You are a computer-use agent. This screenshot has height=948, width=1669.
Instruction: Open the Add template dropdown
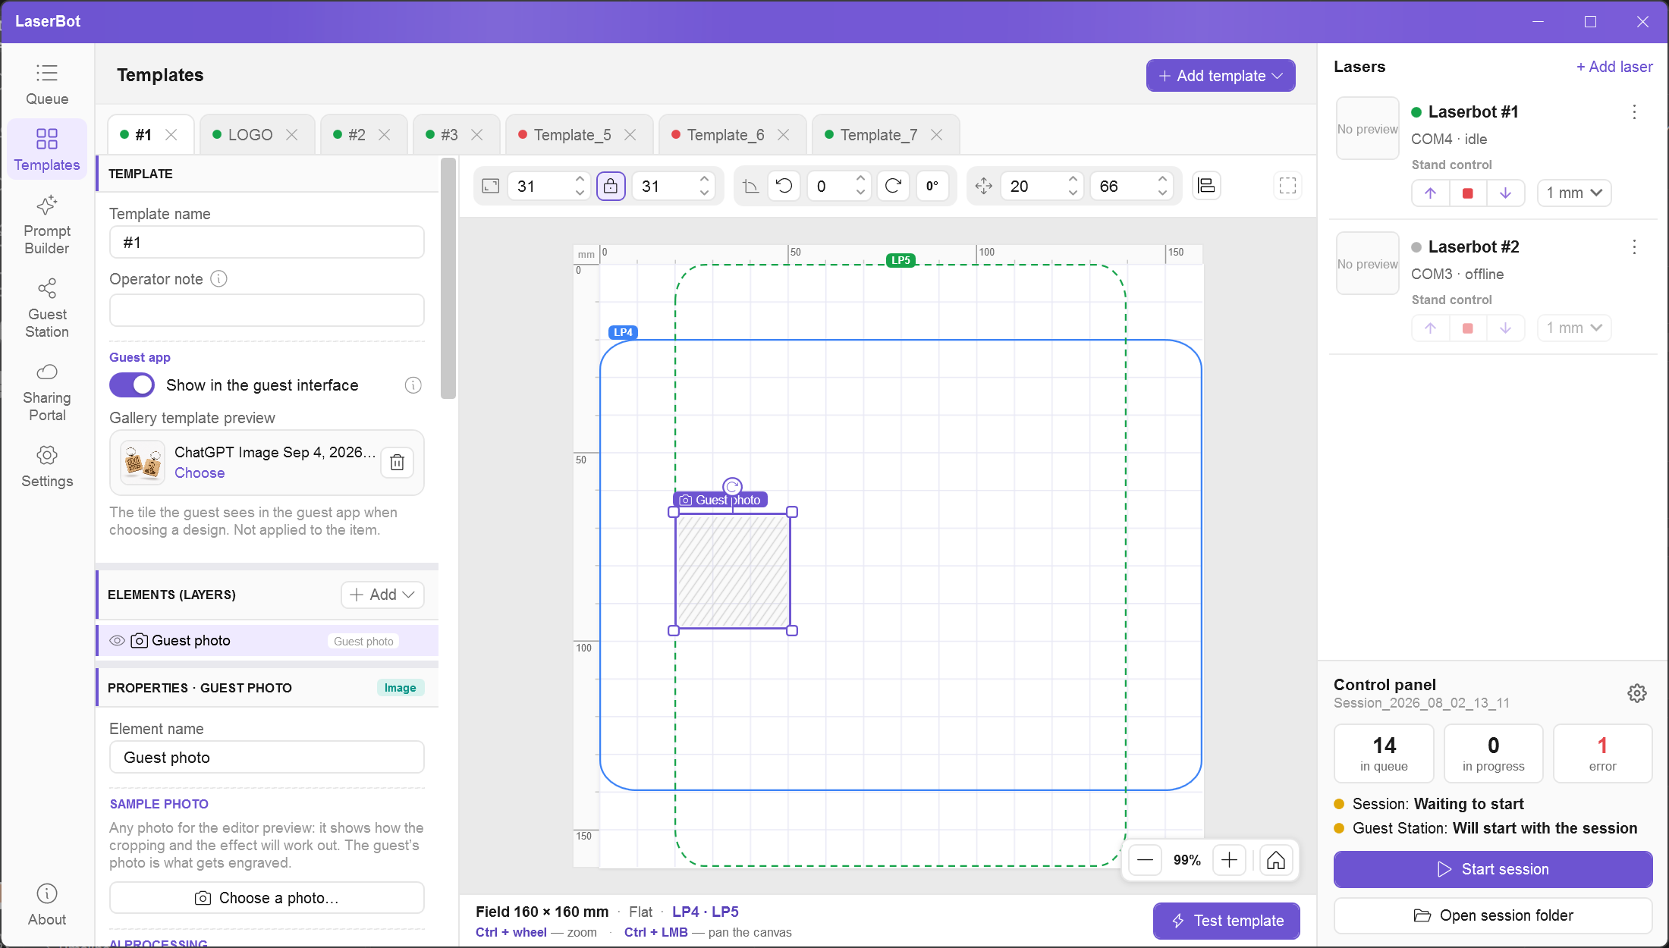tap(1221, 76)
